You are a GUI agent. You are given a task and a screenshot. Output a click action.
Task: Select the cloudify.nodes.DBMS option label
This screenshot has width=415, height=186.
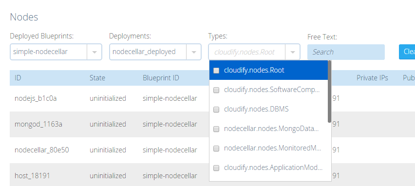256,109
